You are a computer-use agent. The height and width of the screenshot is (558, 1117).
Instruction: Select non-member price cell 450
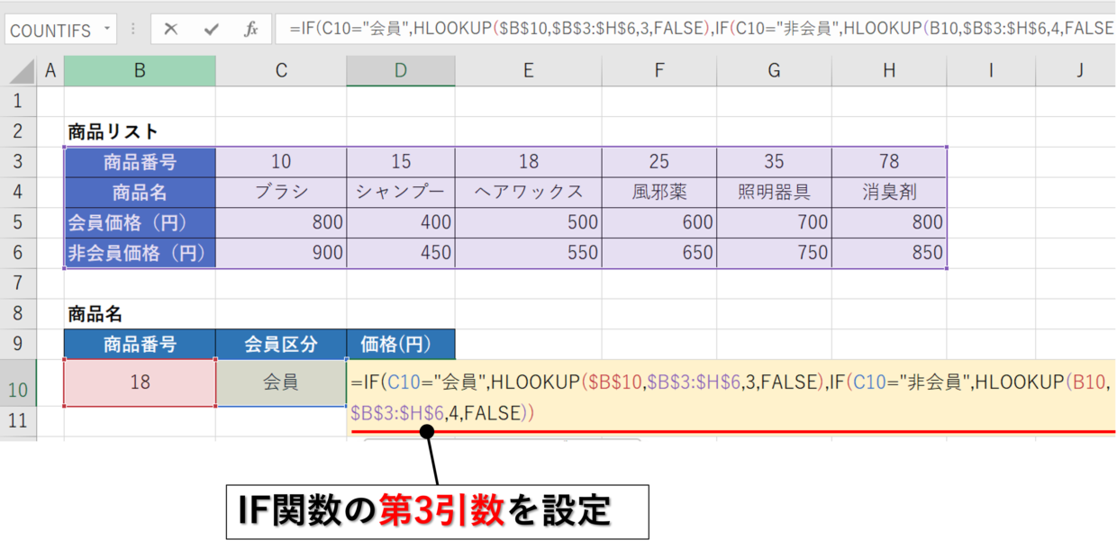(401, 253)
